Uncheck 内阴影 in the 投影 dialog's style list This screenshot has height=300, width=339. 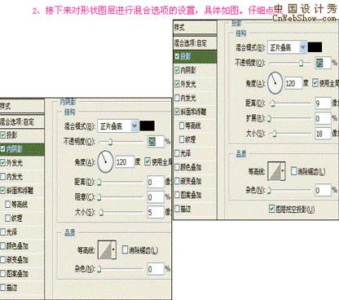click(x=177, y=70)
